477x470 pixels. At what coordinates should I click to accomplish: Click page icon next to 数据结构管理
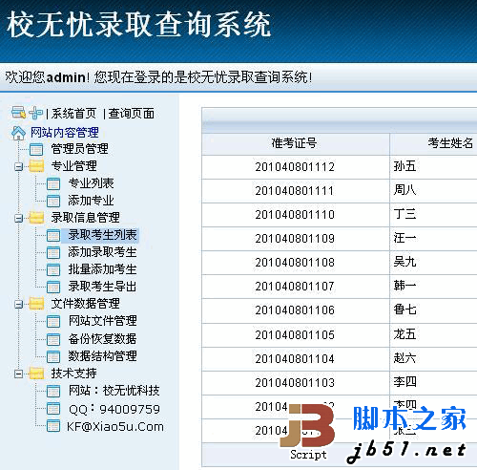[53, 356]
